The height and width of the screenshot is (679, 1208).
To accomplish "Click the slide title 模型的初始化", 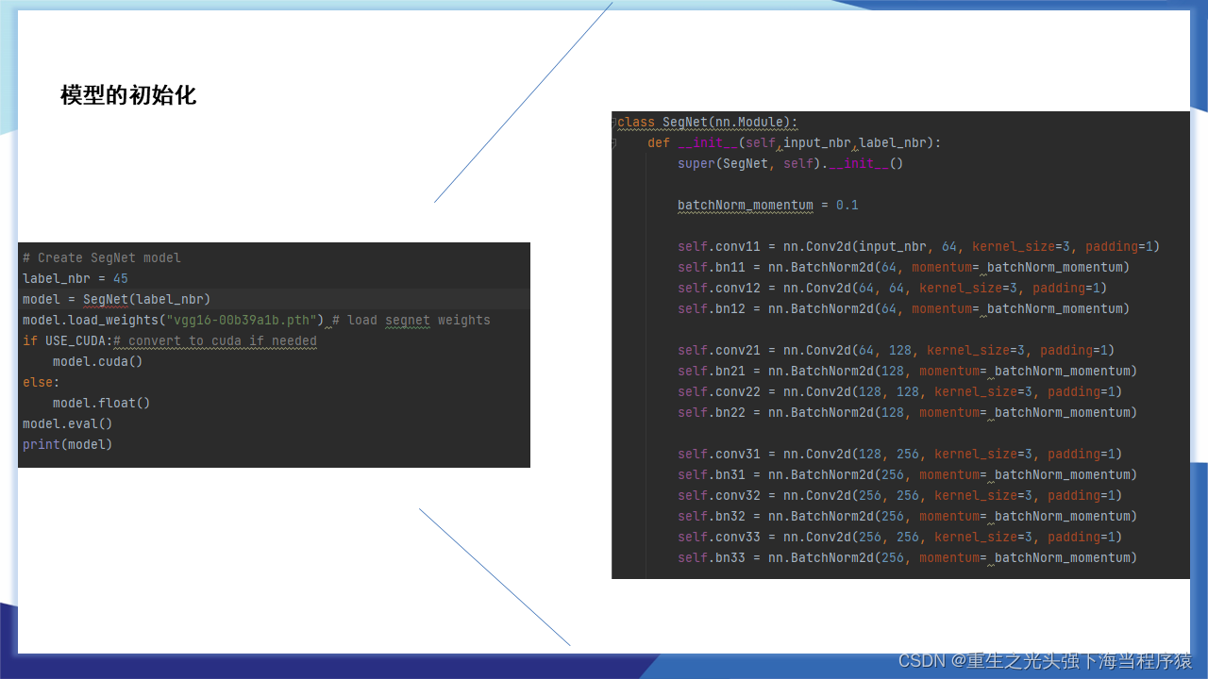I will point(128,95).
